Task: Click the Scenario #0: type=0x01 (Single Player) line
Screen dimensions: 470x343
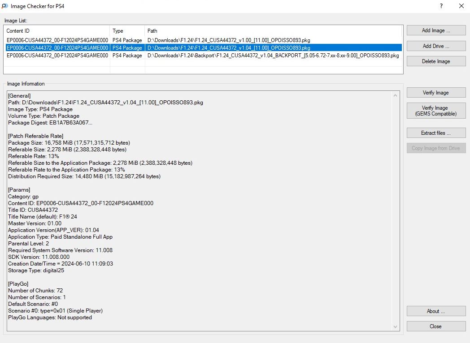Action: coord(56,311)
